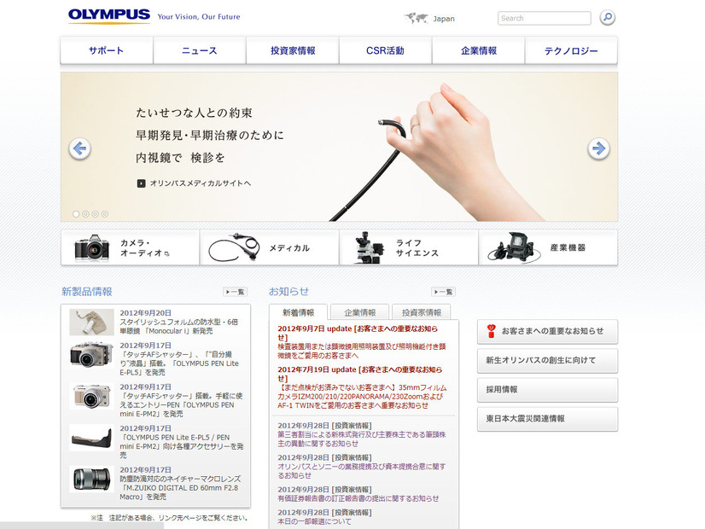Screen dimensions: 705x529
Task: Select the third carousel indicator dot
Action: click(x=95, y=214)
